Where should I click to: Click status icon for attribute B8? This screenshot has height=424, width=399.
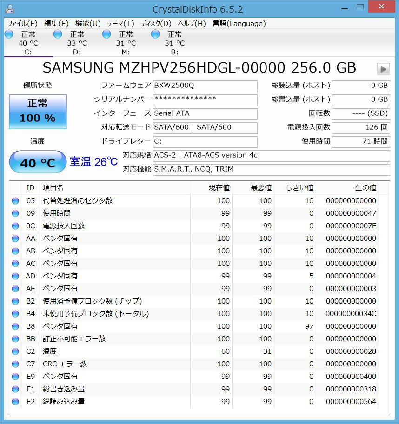[15, 326]
